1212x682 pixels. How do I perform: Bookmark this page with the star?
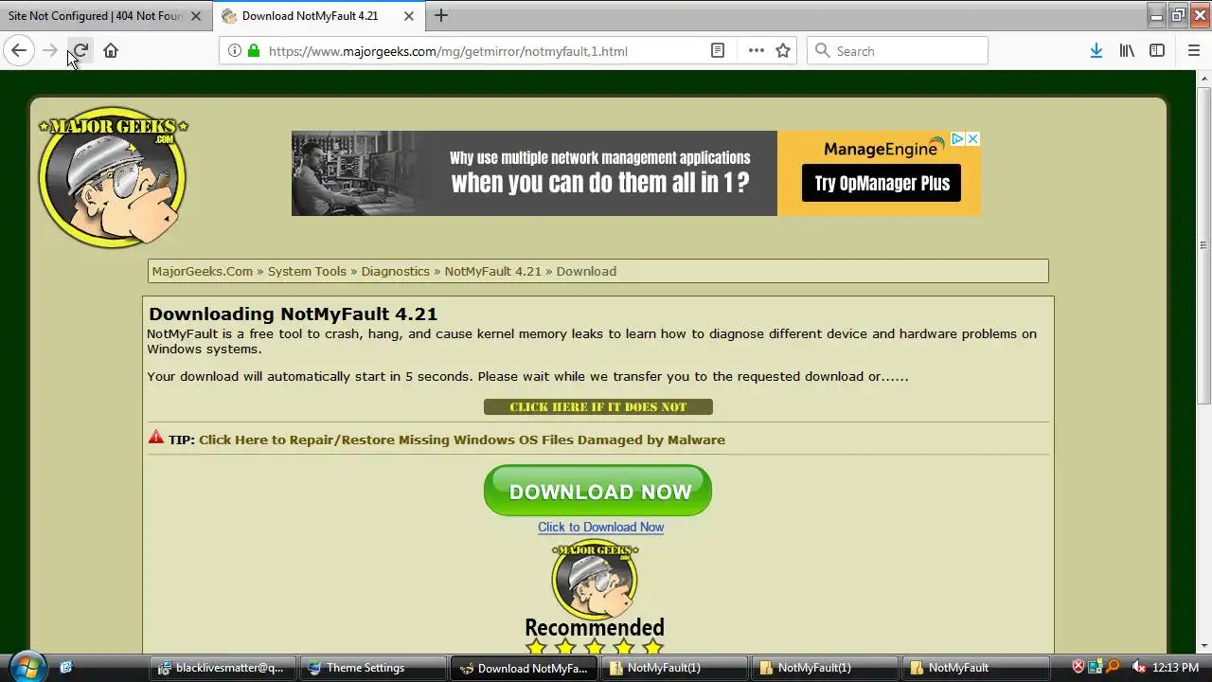[783, 50]
